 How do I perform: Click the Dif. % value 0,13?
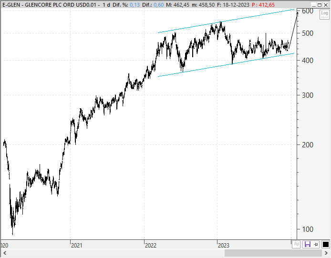[134, 5]
